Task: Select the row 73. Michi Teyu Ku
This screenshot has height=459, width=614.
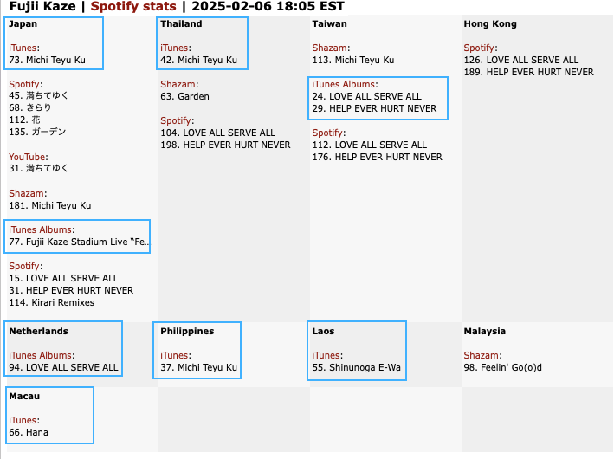Action: [47, 60]
